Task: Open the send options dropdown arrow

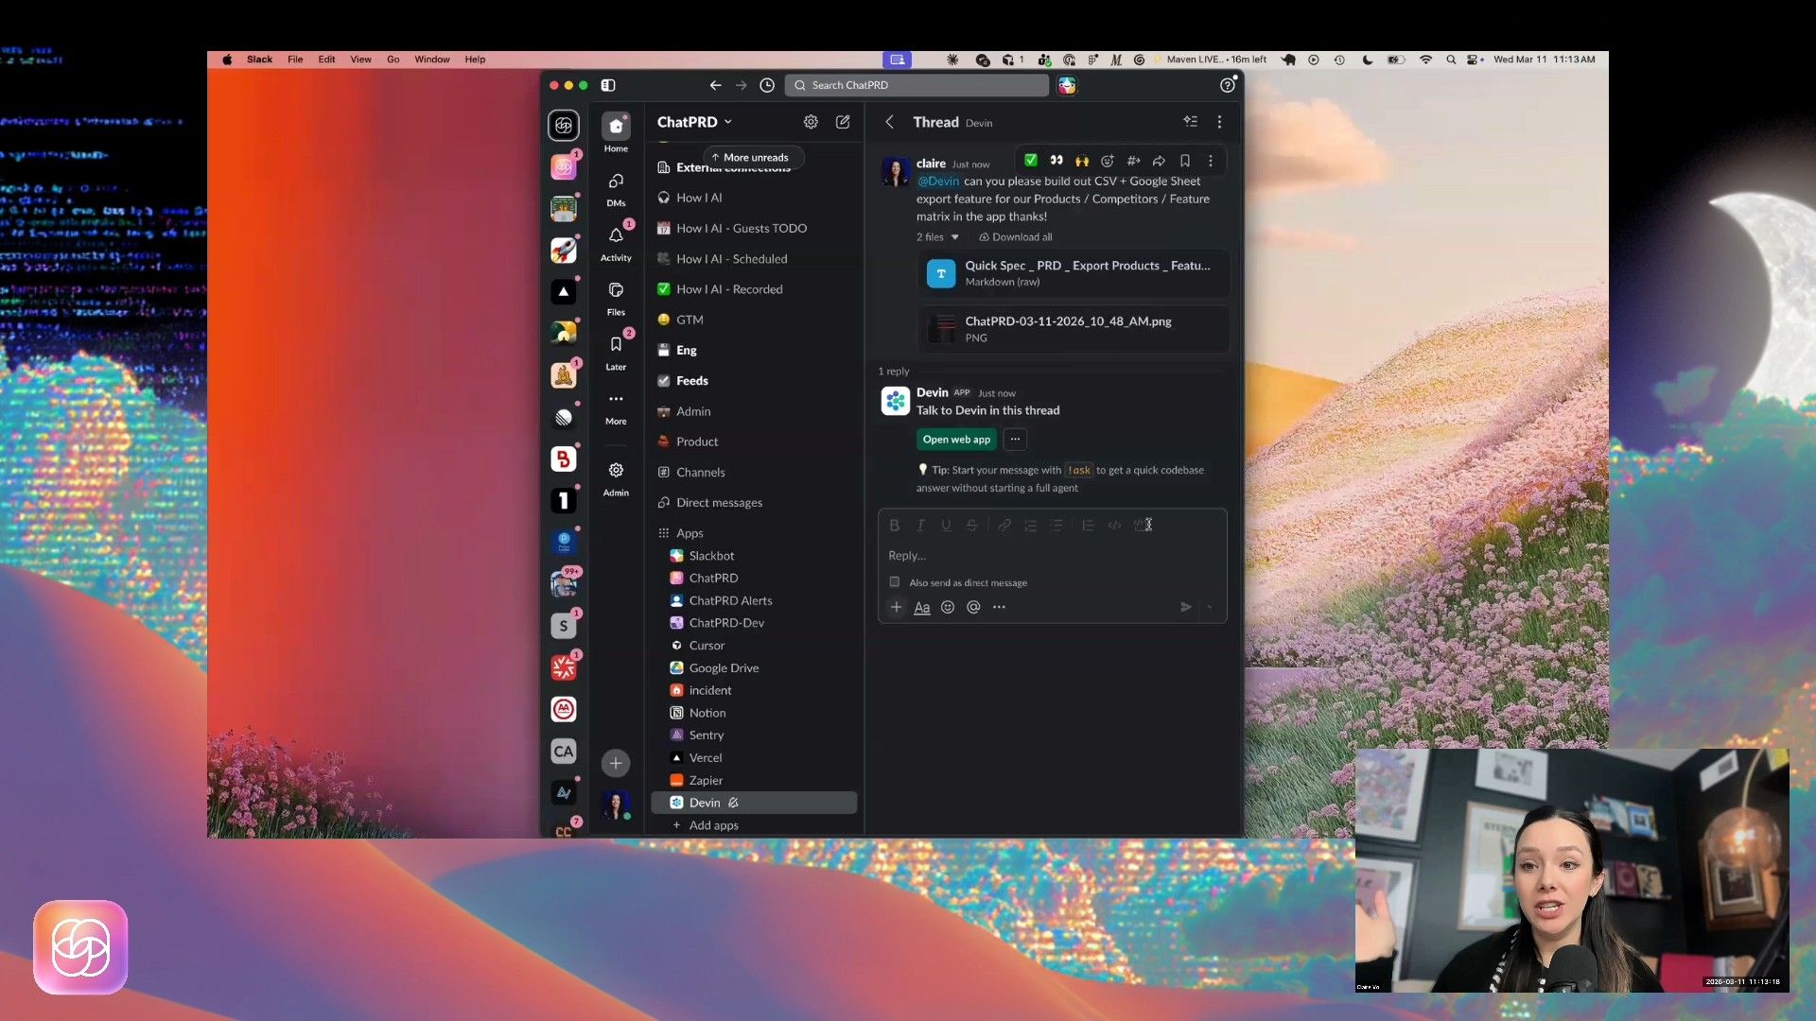Action: 1210,607
